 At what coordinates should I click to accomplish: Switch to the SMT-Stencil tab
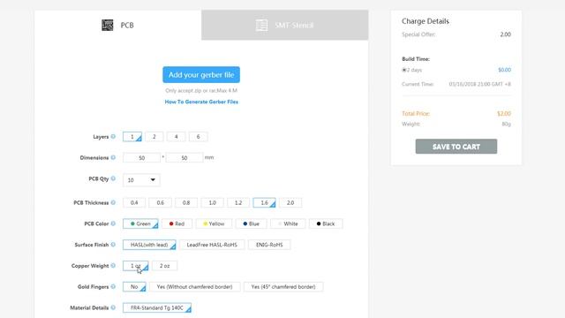click(284, 26)
